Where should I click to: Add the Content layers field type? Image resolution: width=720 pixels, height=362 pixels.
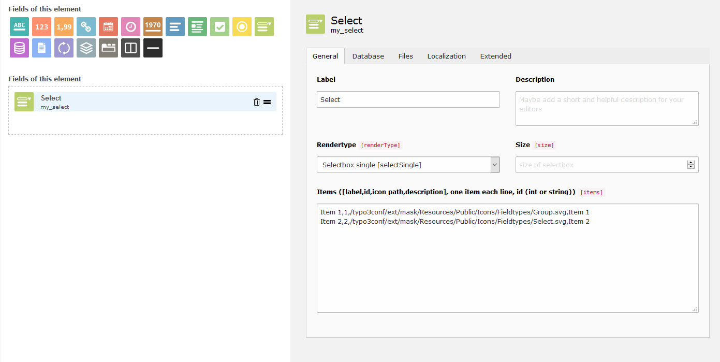click(x=86, y=48)
